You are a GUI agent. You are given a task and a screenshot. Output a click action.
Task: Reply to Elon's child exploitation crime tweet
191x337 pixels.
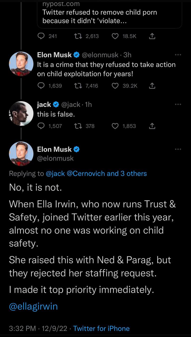coord(41,86)
